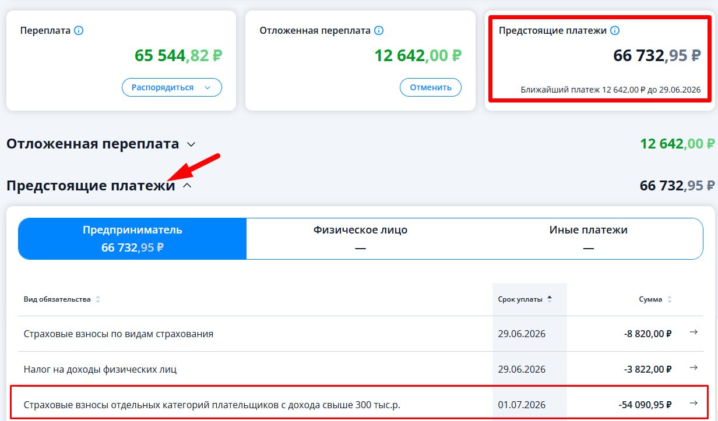Switch to the Физическое лицо tab

tap(360, 239)
